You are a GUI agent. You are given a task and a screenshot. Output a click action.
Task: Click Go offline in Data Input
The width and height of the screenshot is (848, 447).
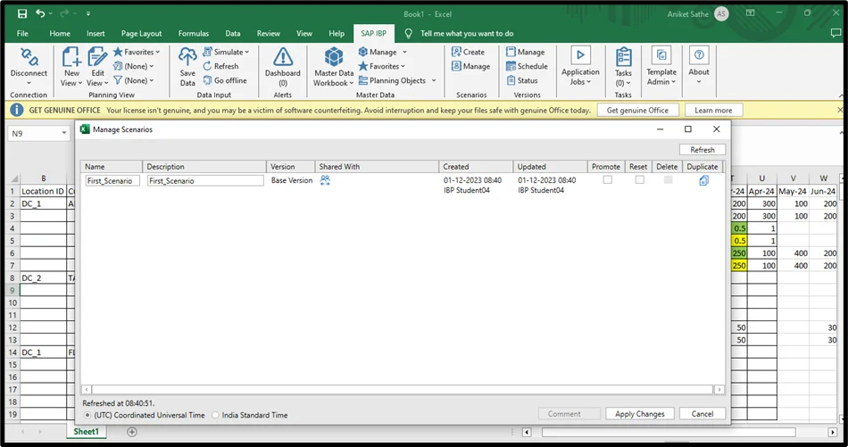tap(225, 80)
